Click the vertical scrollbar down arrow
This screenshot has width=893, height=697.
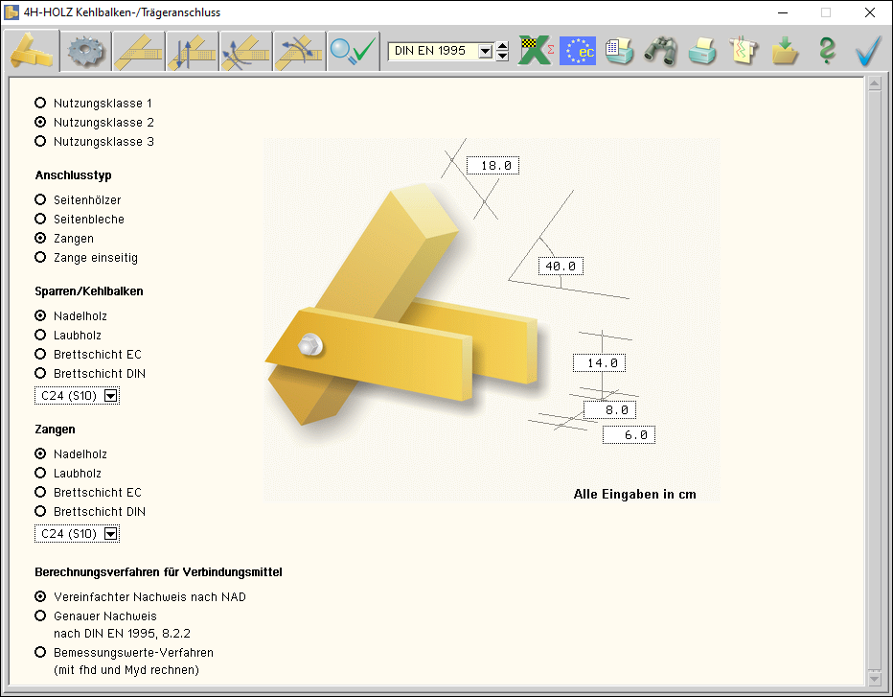[x=873, y=678]
